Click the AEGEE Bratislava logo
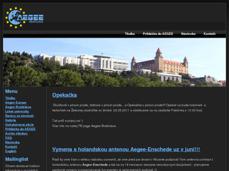Viewport: 229px width, 171px height. point(24,18)
